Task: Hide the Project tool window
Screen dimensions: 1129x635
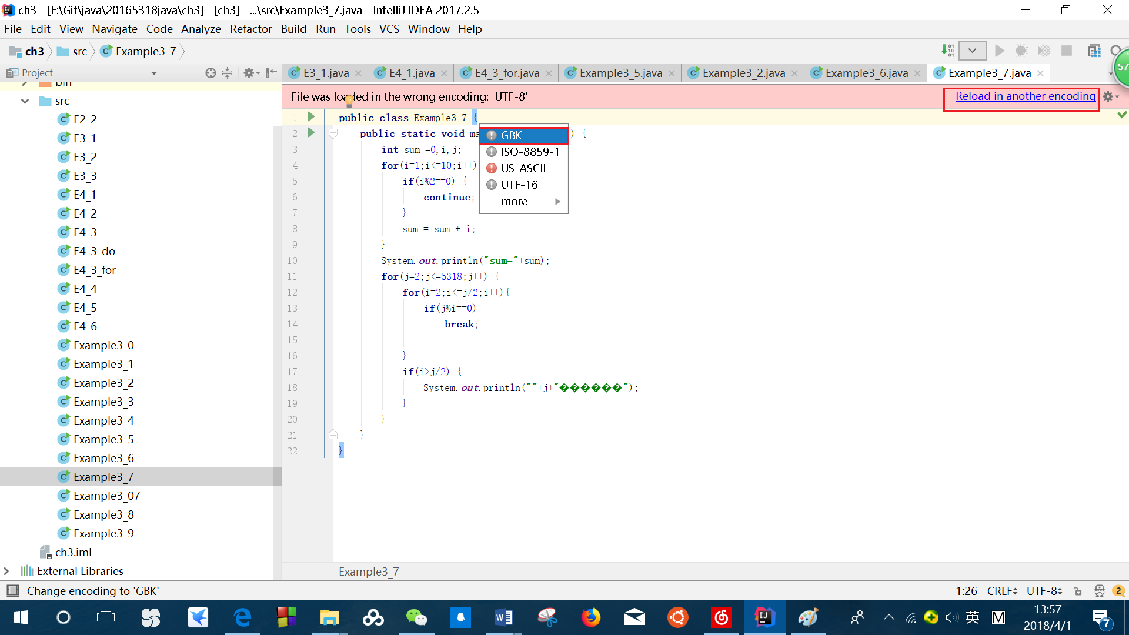Action: coord(271,73)
